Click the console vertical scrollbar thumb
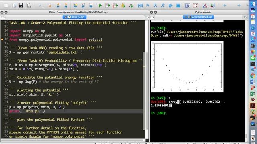The height and width of the screenshot is (144, 257). click(x=246, y=136)
